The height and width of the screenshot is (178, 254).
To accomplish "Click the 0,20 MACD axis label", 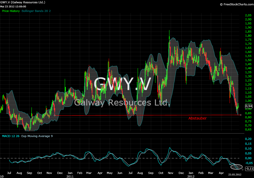I will [248, 139].
